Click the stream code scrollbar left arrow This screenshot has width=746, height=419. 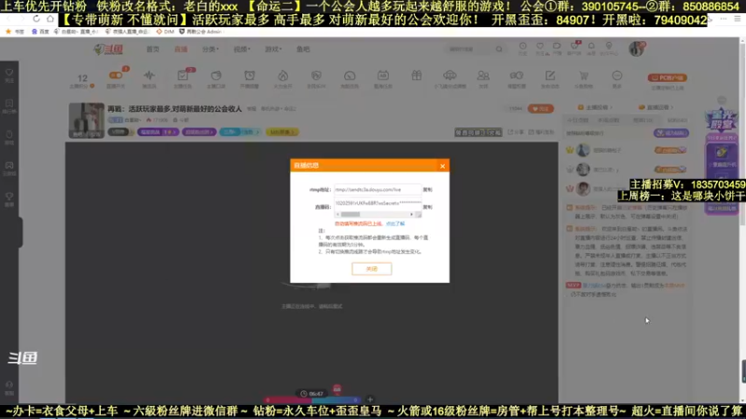[338, 215]
